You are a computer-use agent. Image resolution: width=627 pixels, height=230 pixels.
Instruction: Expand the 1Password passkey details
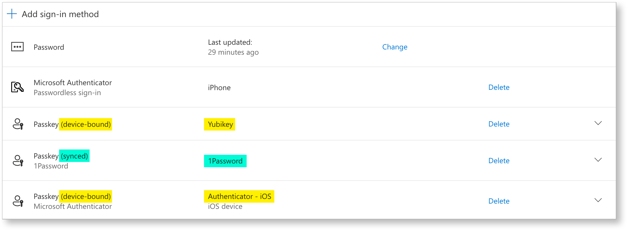point(598,160)
